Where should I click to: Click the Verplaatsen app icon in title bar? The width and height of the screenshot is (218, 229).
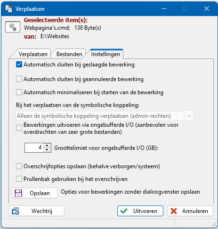(9, 8)
